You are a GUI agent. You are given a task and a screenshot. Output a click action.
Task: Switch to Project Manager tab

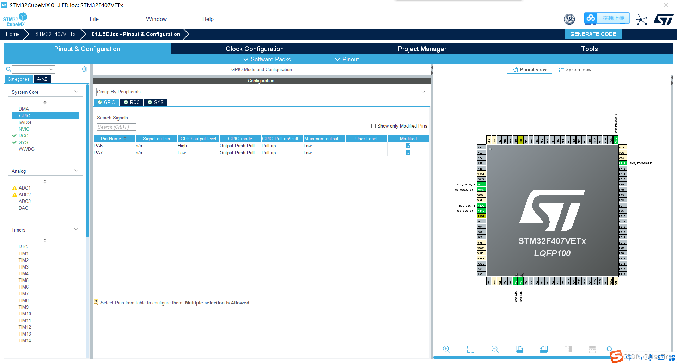(422, 49)
